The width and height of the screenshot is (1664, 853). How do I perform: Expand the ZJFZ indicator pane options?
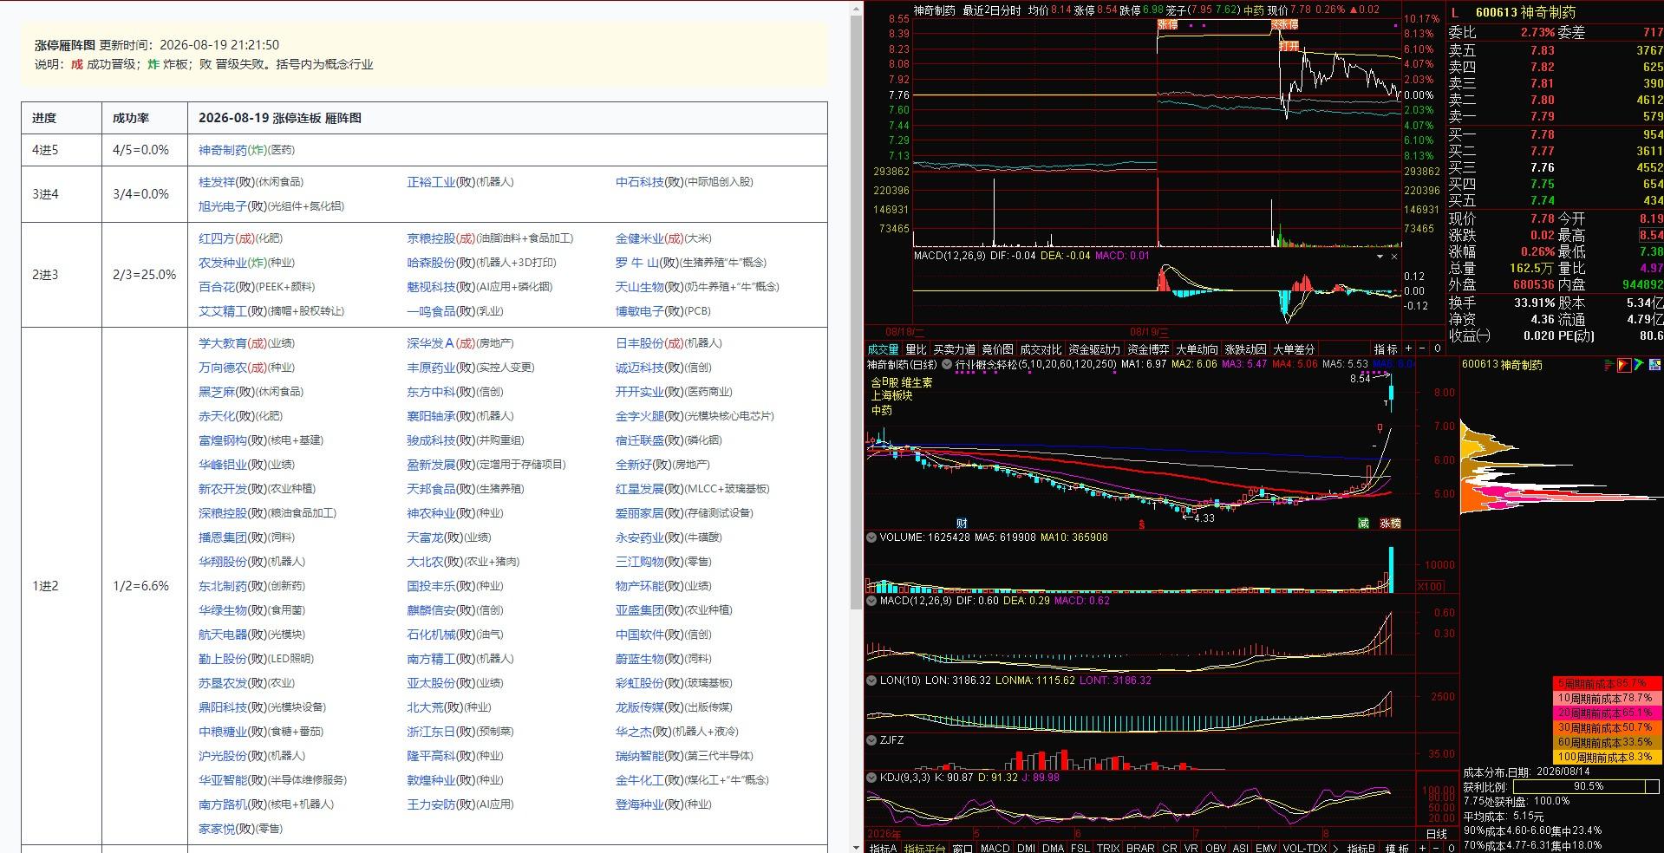tap(871, 740)
